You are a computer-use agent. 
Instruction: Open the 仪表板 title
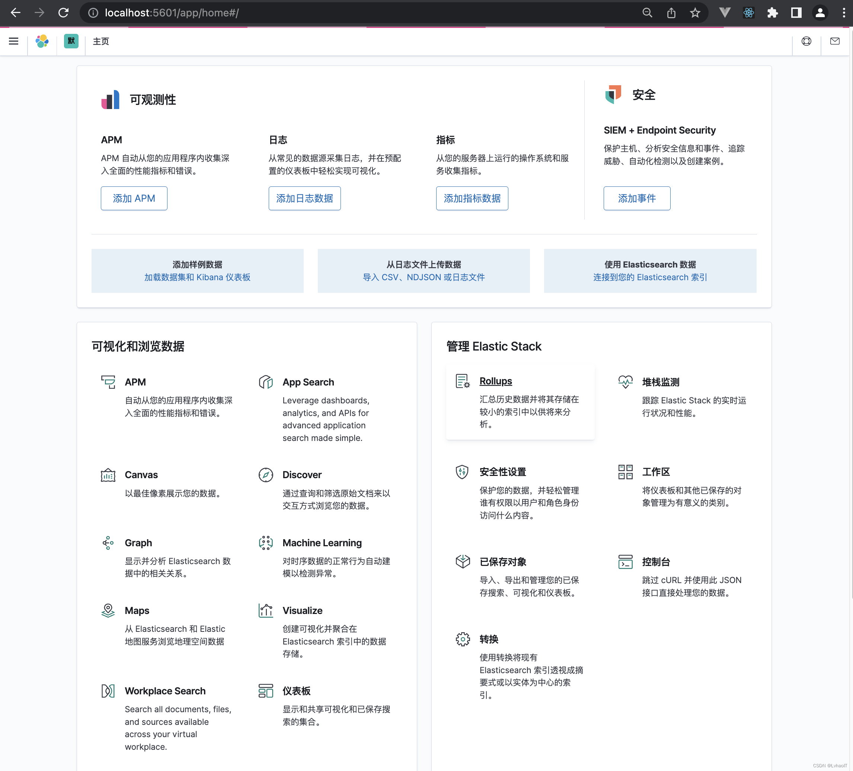click(296, 691)
